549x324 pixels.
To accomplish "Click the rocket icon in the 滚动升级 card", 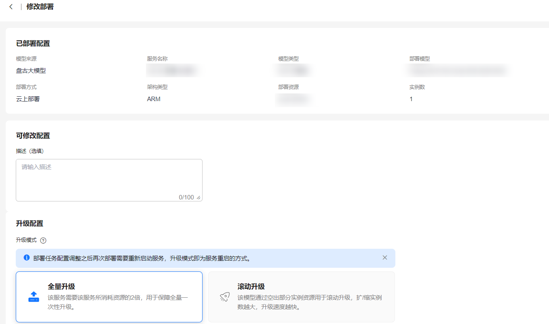I will 225,297.
